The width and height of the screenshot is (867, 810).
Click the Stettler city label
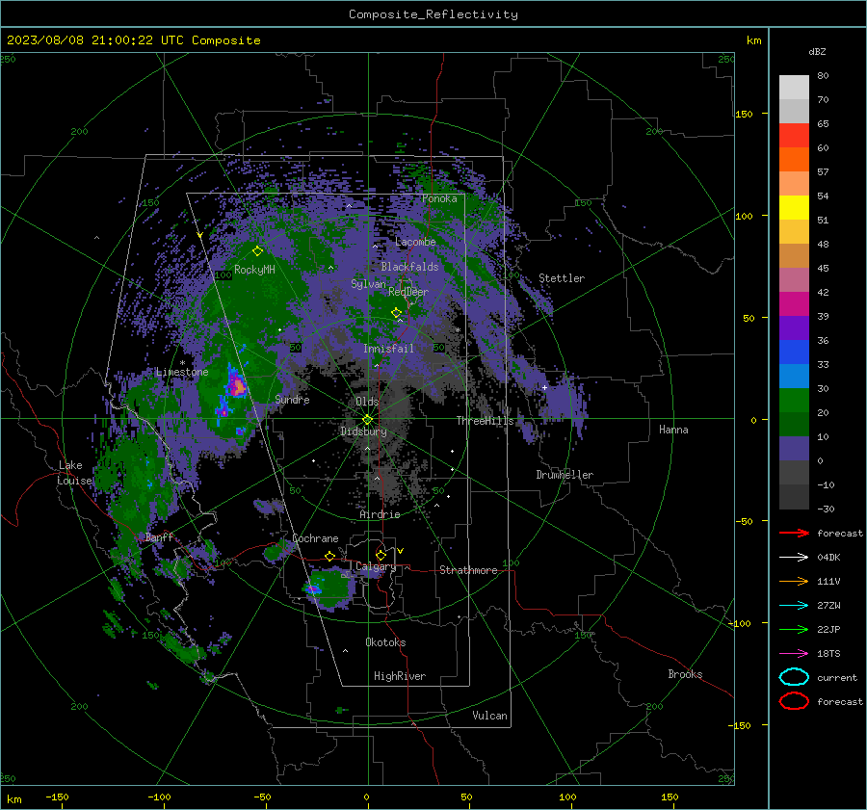(562, 278)
